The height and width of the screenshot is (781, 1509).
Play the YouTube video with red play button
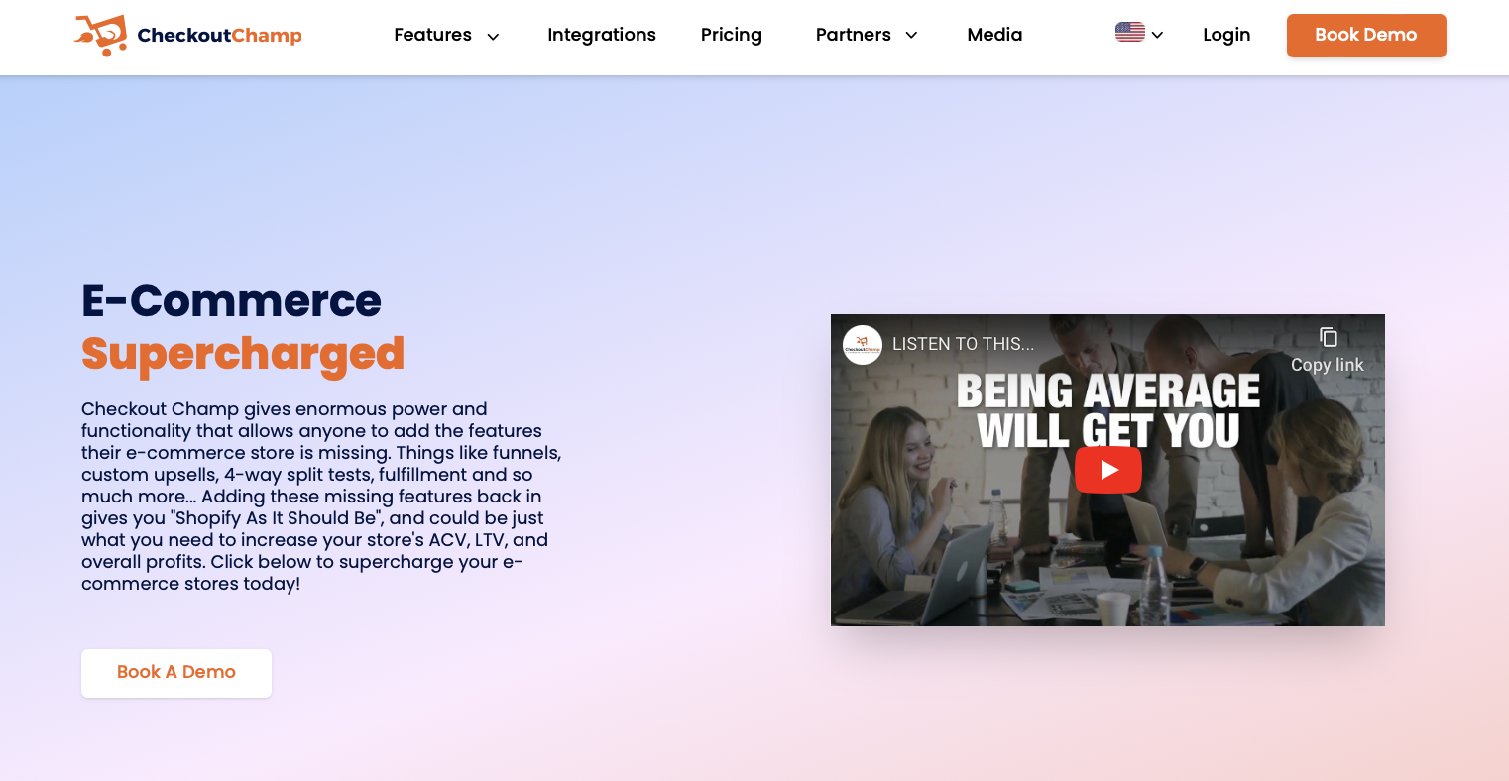pos(1108,470)
